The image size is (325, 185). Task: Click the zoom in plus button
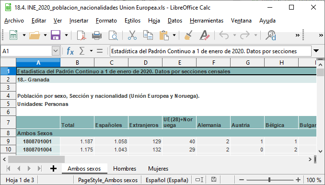pyautogui.click(x=298, y=180)
